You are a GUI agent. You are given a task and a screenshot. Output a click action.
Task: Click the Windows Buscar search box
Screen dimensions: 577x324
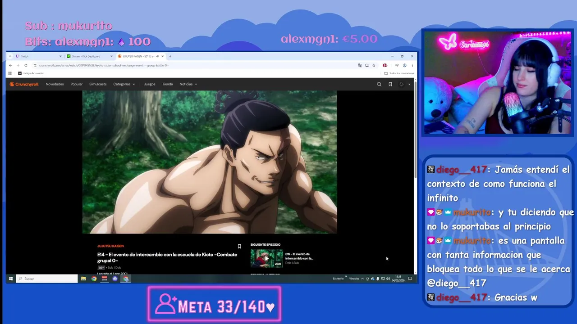pos(47,279)
